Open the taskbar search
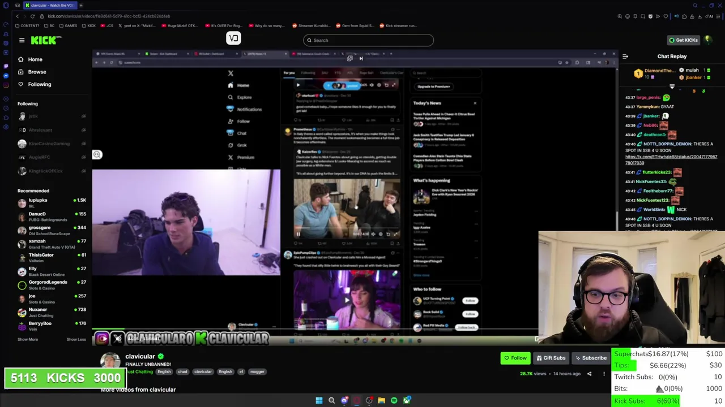The width and height of the screenshot is (725, 407). [x=331, y=400]
